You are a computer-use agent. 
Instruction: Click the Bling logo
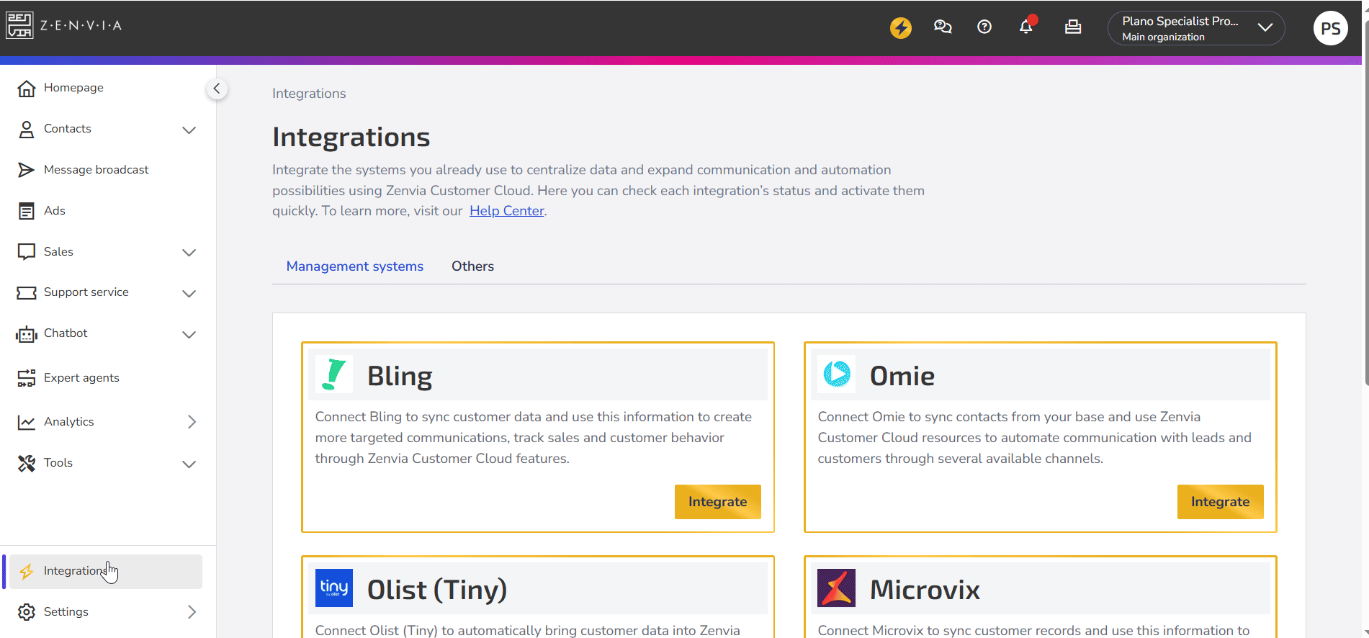tap(334, 374)
